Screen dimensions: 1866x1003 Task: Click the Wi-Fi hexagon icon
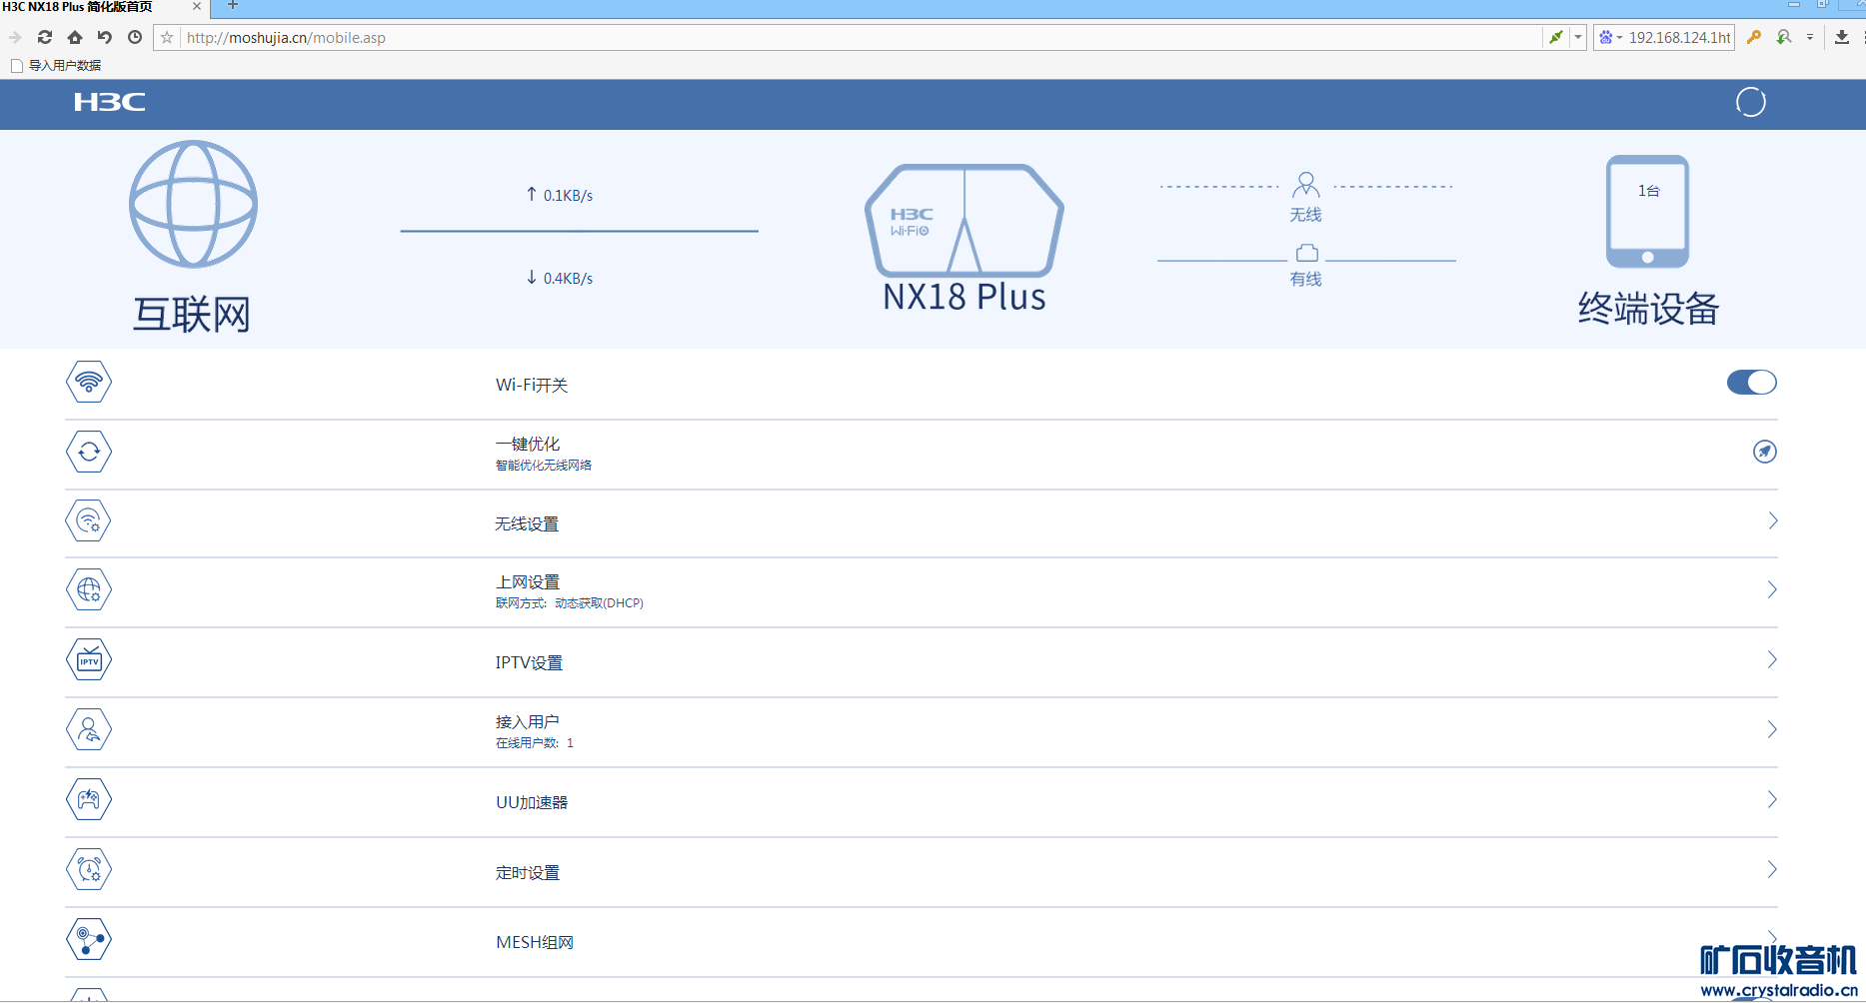[x=89, y=382]
